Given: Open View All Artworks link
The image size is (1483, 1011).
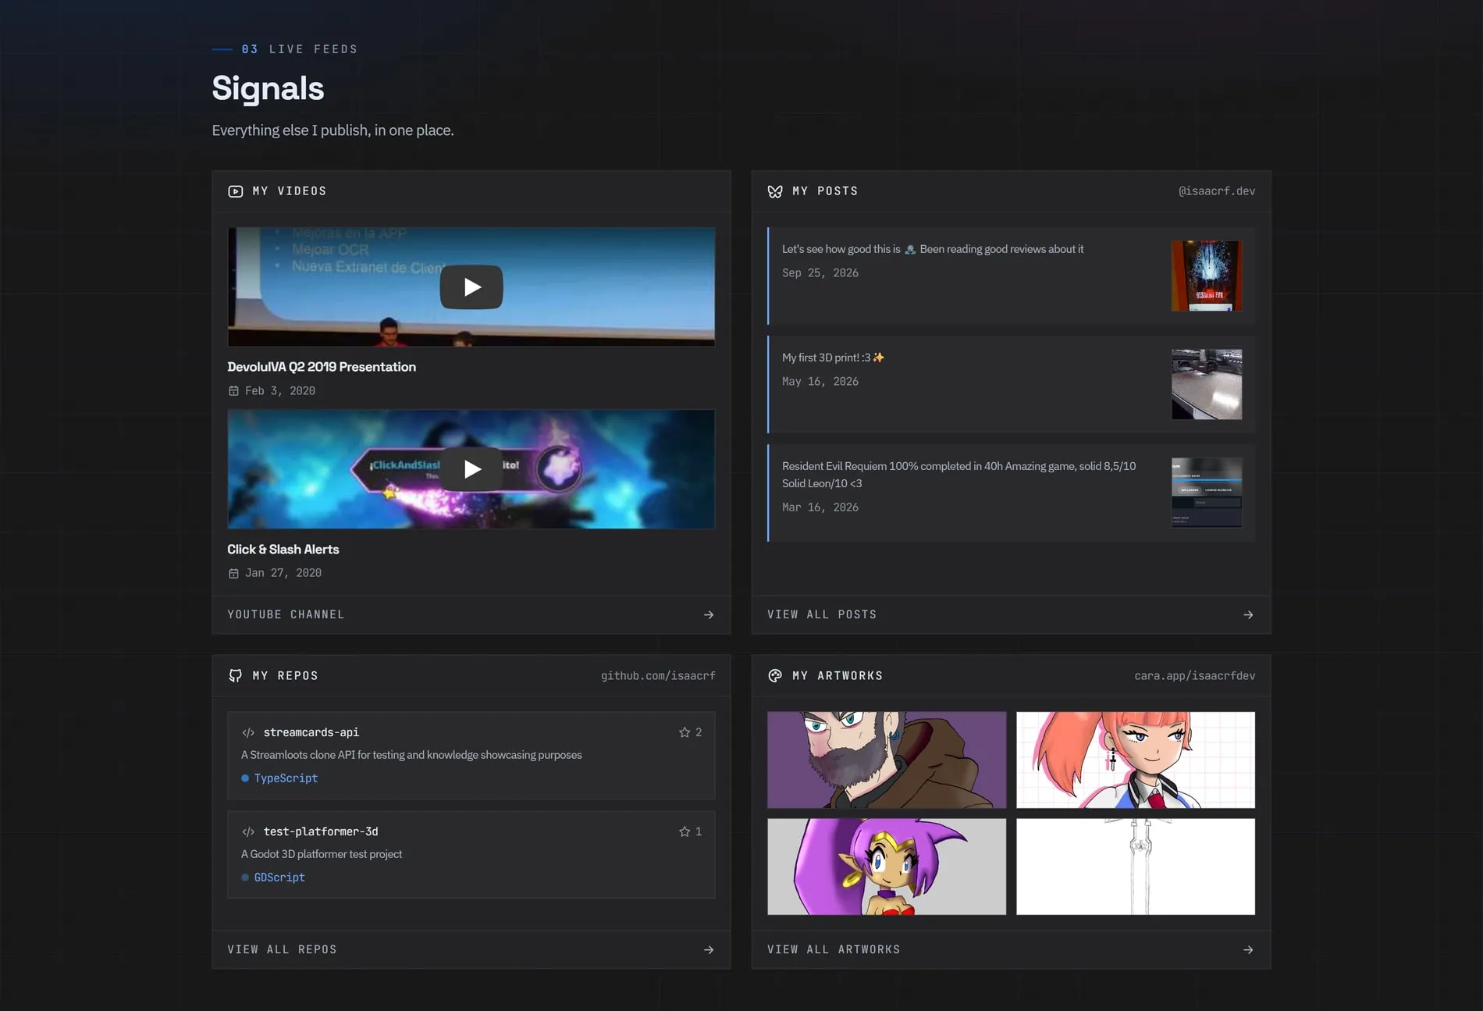Looking at the screenshot, I should click(x=1011, y=950).
